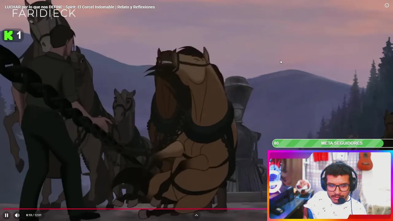Click the META SEGUIDORES goal bar
The width and height of the screenshot is (393, 221).
[333, 143]
